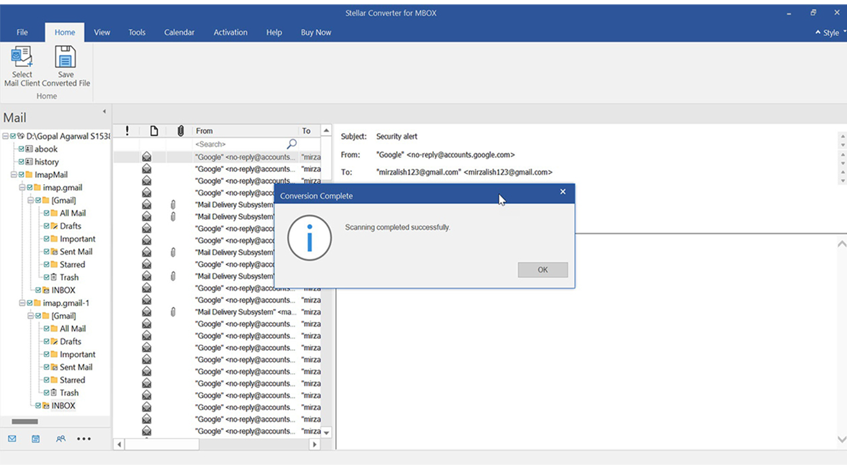This screenshot has width=847, height=476.
Task: Open the Calendar ribbon tab
Action: [x=179, y=32]
